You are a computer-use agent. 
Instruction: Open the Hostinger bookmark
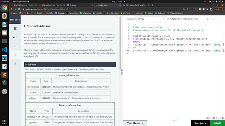[x=137, y=13]
